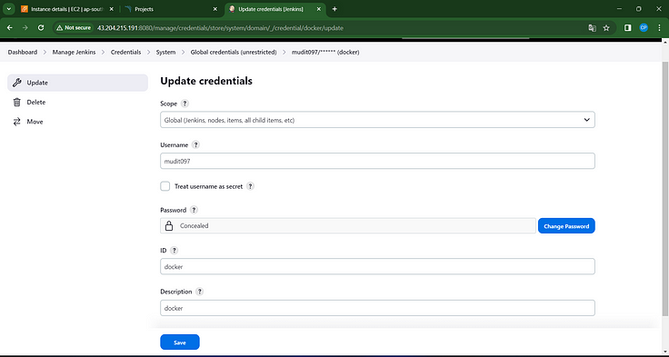This screenshot has height=357, width=669.
Task: Click the Concealed password text
Action: 195,226
